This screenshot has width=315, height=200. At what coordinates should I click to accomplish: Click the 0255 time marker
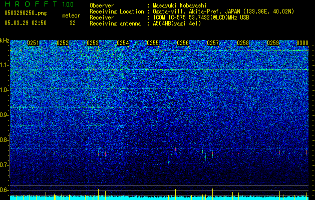[x=153, y=43]
